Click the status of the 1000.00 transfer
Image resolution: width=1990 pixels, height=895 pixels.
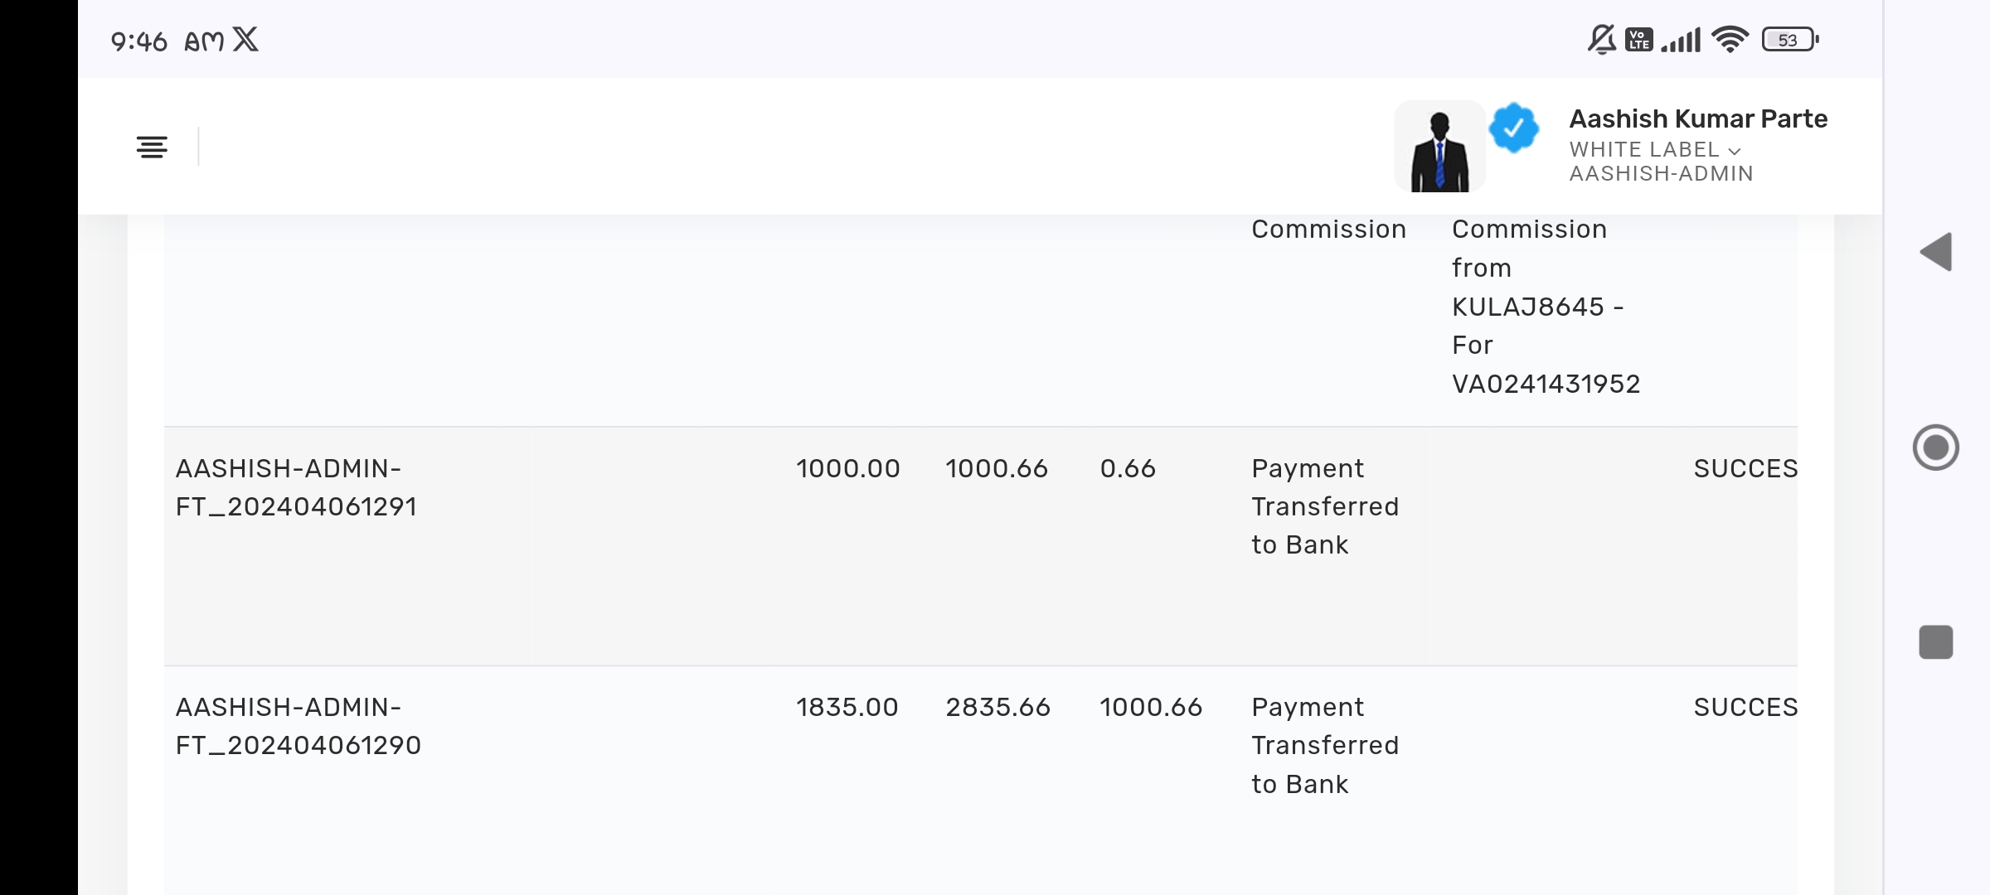[1745, 468]
